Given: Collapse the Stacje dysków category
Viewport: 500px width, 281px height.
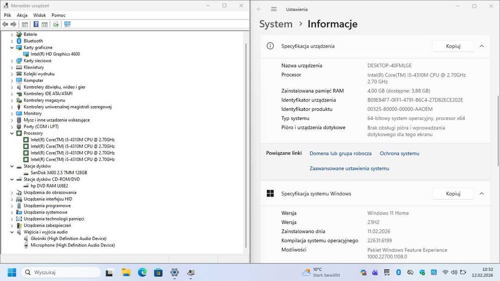Looking at the screenshot, I should coord(12,166).
